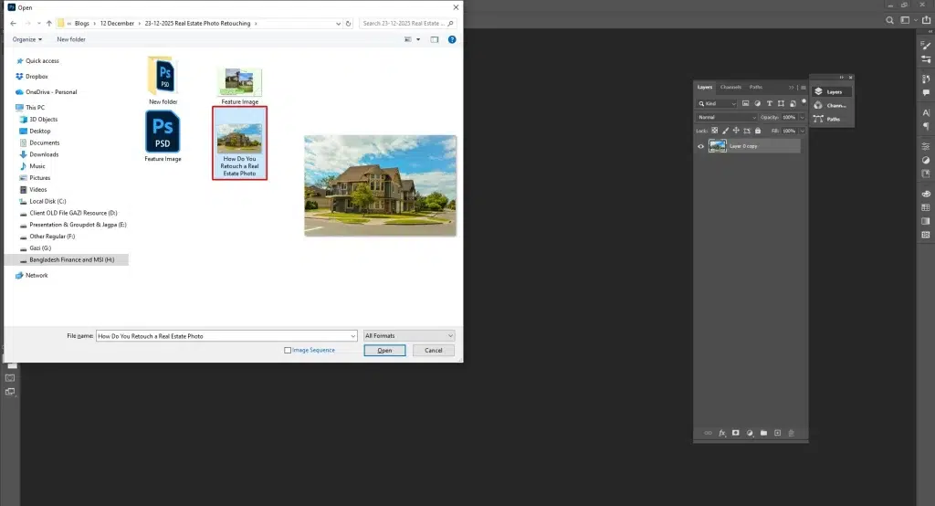Toggle the layer filter on/off switch
This screenshot has height=506, width=935.
(x=804, y=102)
